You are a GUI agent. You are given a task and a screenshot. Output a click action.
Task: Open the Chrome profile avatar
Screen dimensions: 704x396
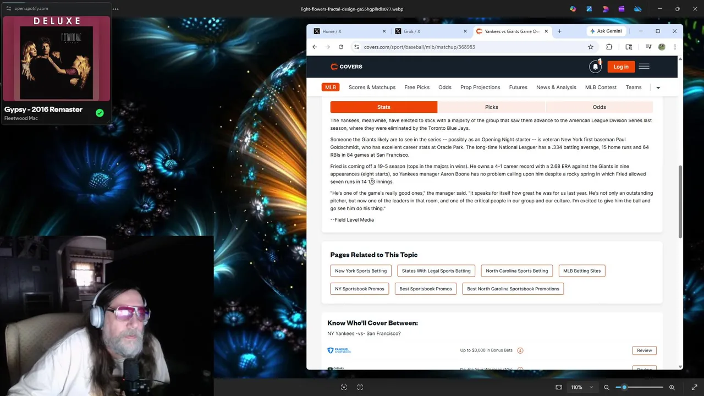662,47
